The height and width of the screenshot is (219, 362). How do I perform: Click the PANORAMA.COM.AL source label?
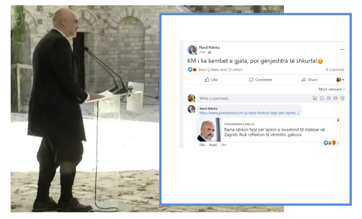point(239,124)
